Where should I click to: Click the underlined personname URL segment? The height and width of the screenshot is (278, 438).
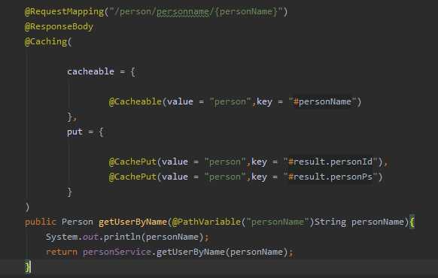click(183, 12)
